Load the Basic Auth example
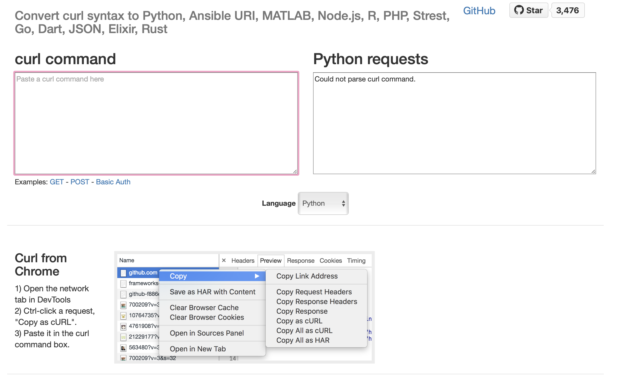Image resolution: width=644 pixels, height=386 pixels. 113,182
